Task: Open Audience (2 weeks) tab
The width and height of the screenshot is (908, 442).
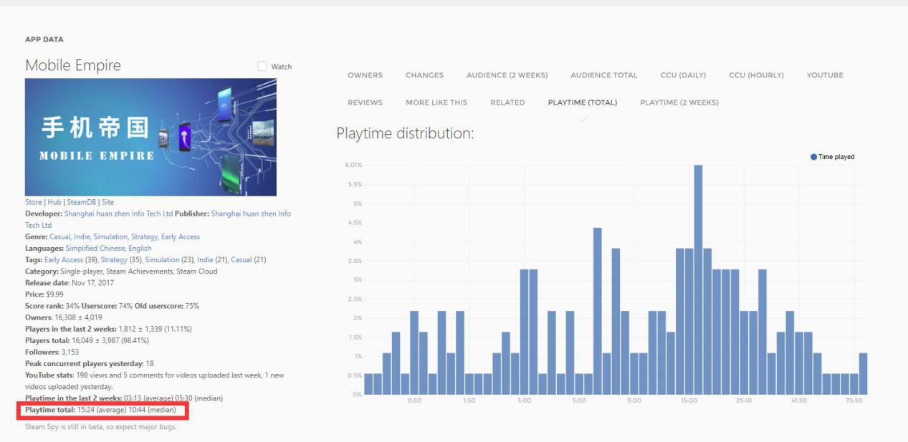Action: pyautogui.click(x=507, y=75)
